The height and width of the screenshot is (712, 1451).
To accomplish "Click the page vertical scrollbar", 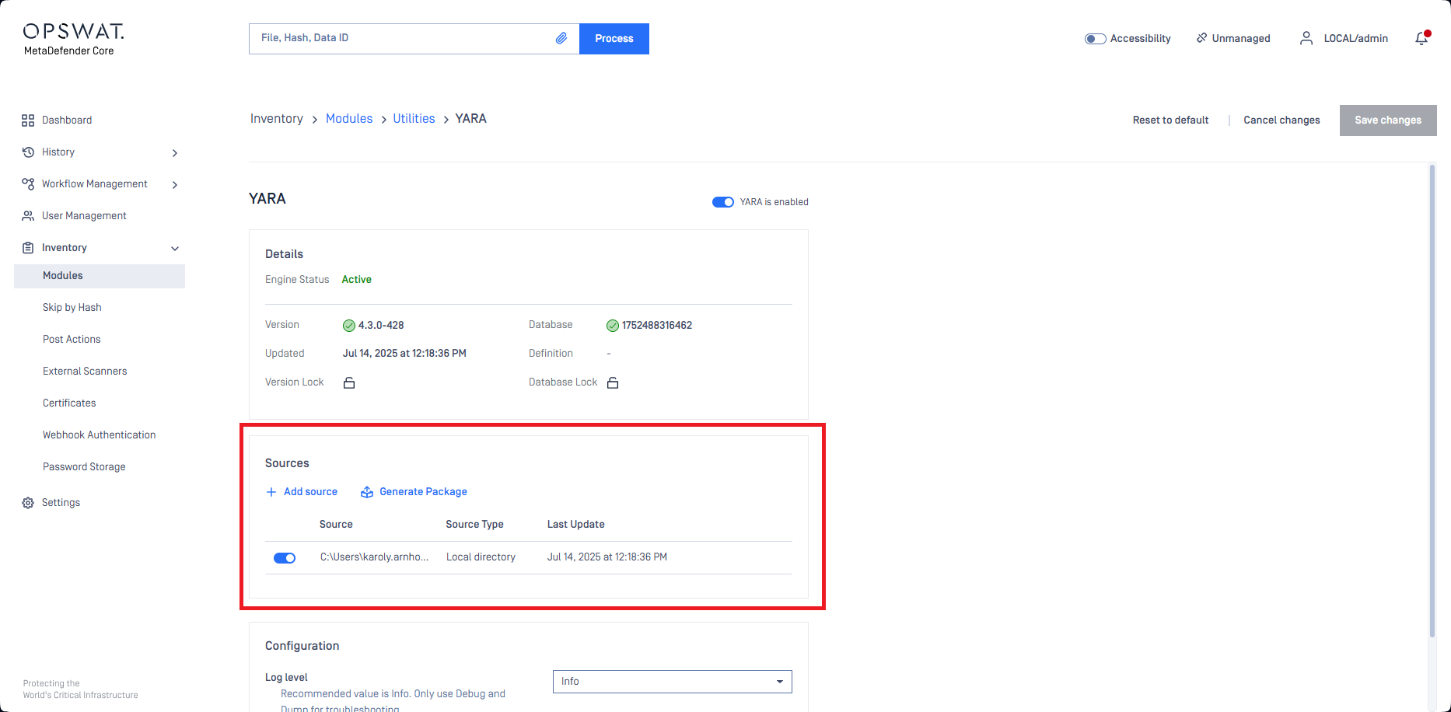I will [1432, 400].
